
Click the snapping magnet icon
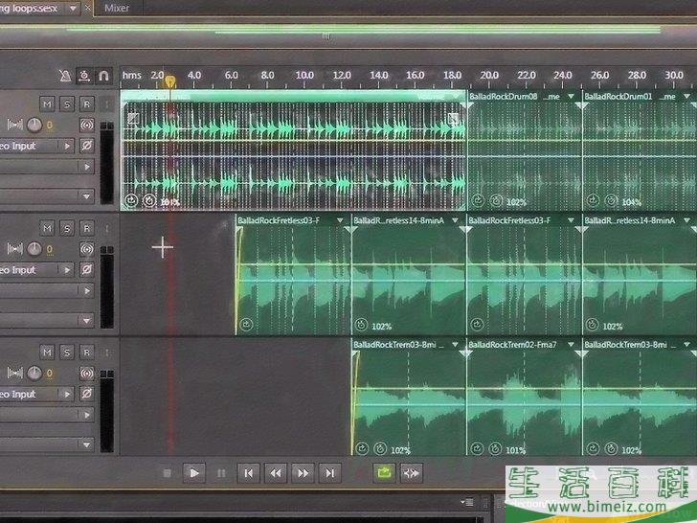102,75
